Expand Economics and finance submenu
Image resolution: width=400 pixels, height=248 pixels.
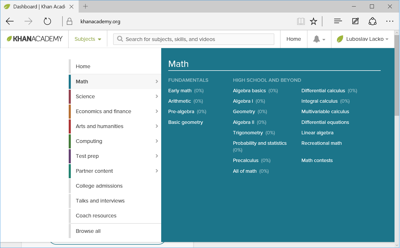click(115, 111)
